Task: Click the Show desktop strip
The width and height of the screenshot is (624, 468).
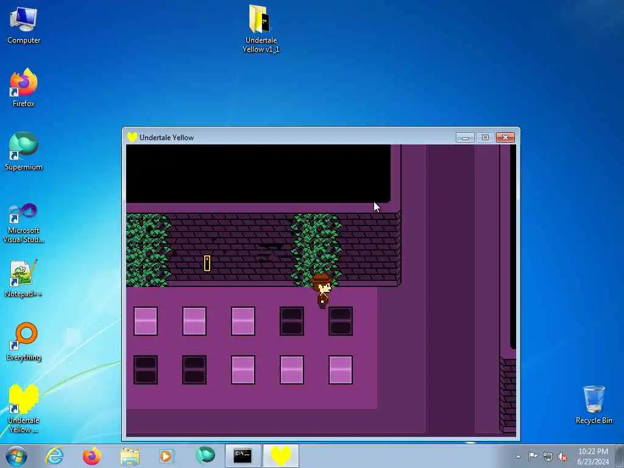Action: click(620, 456)
